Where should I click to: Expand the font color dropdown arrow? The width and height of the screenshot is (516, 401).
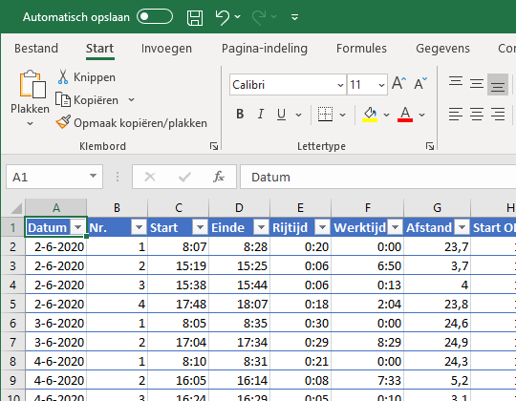422,115
